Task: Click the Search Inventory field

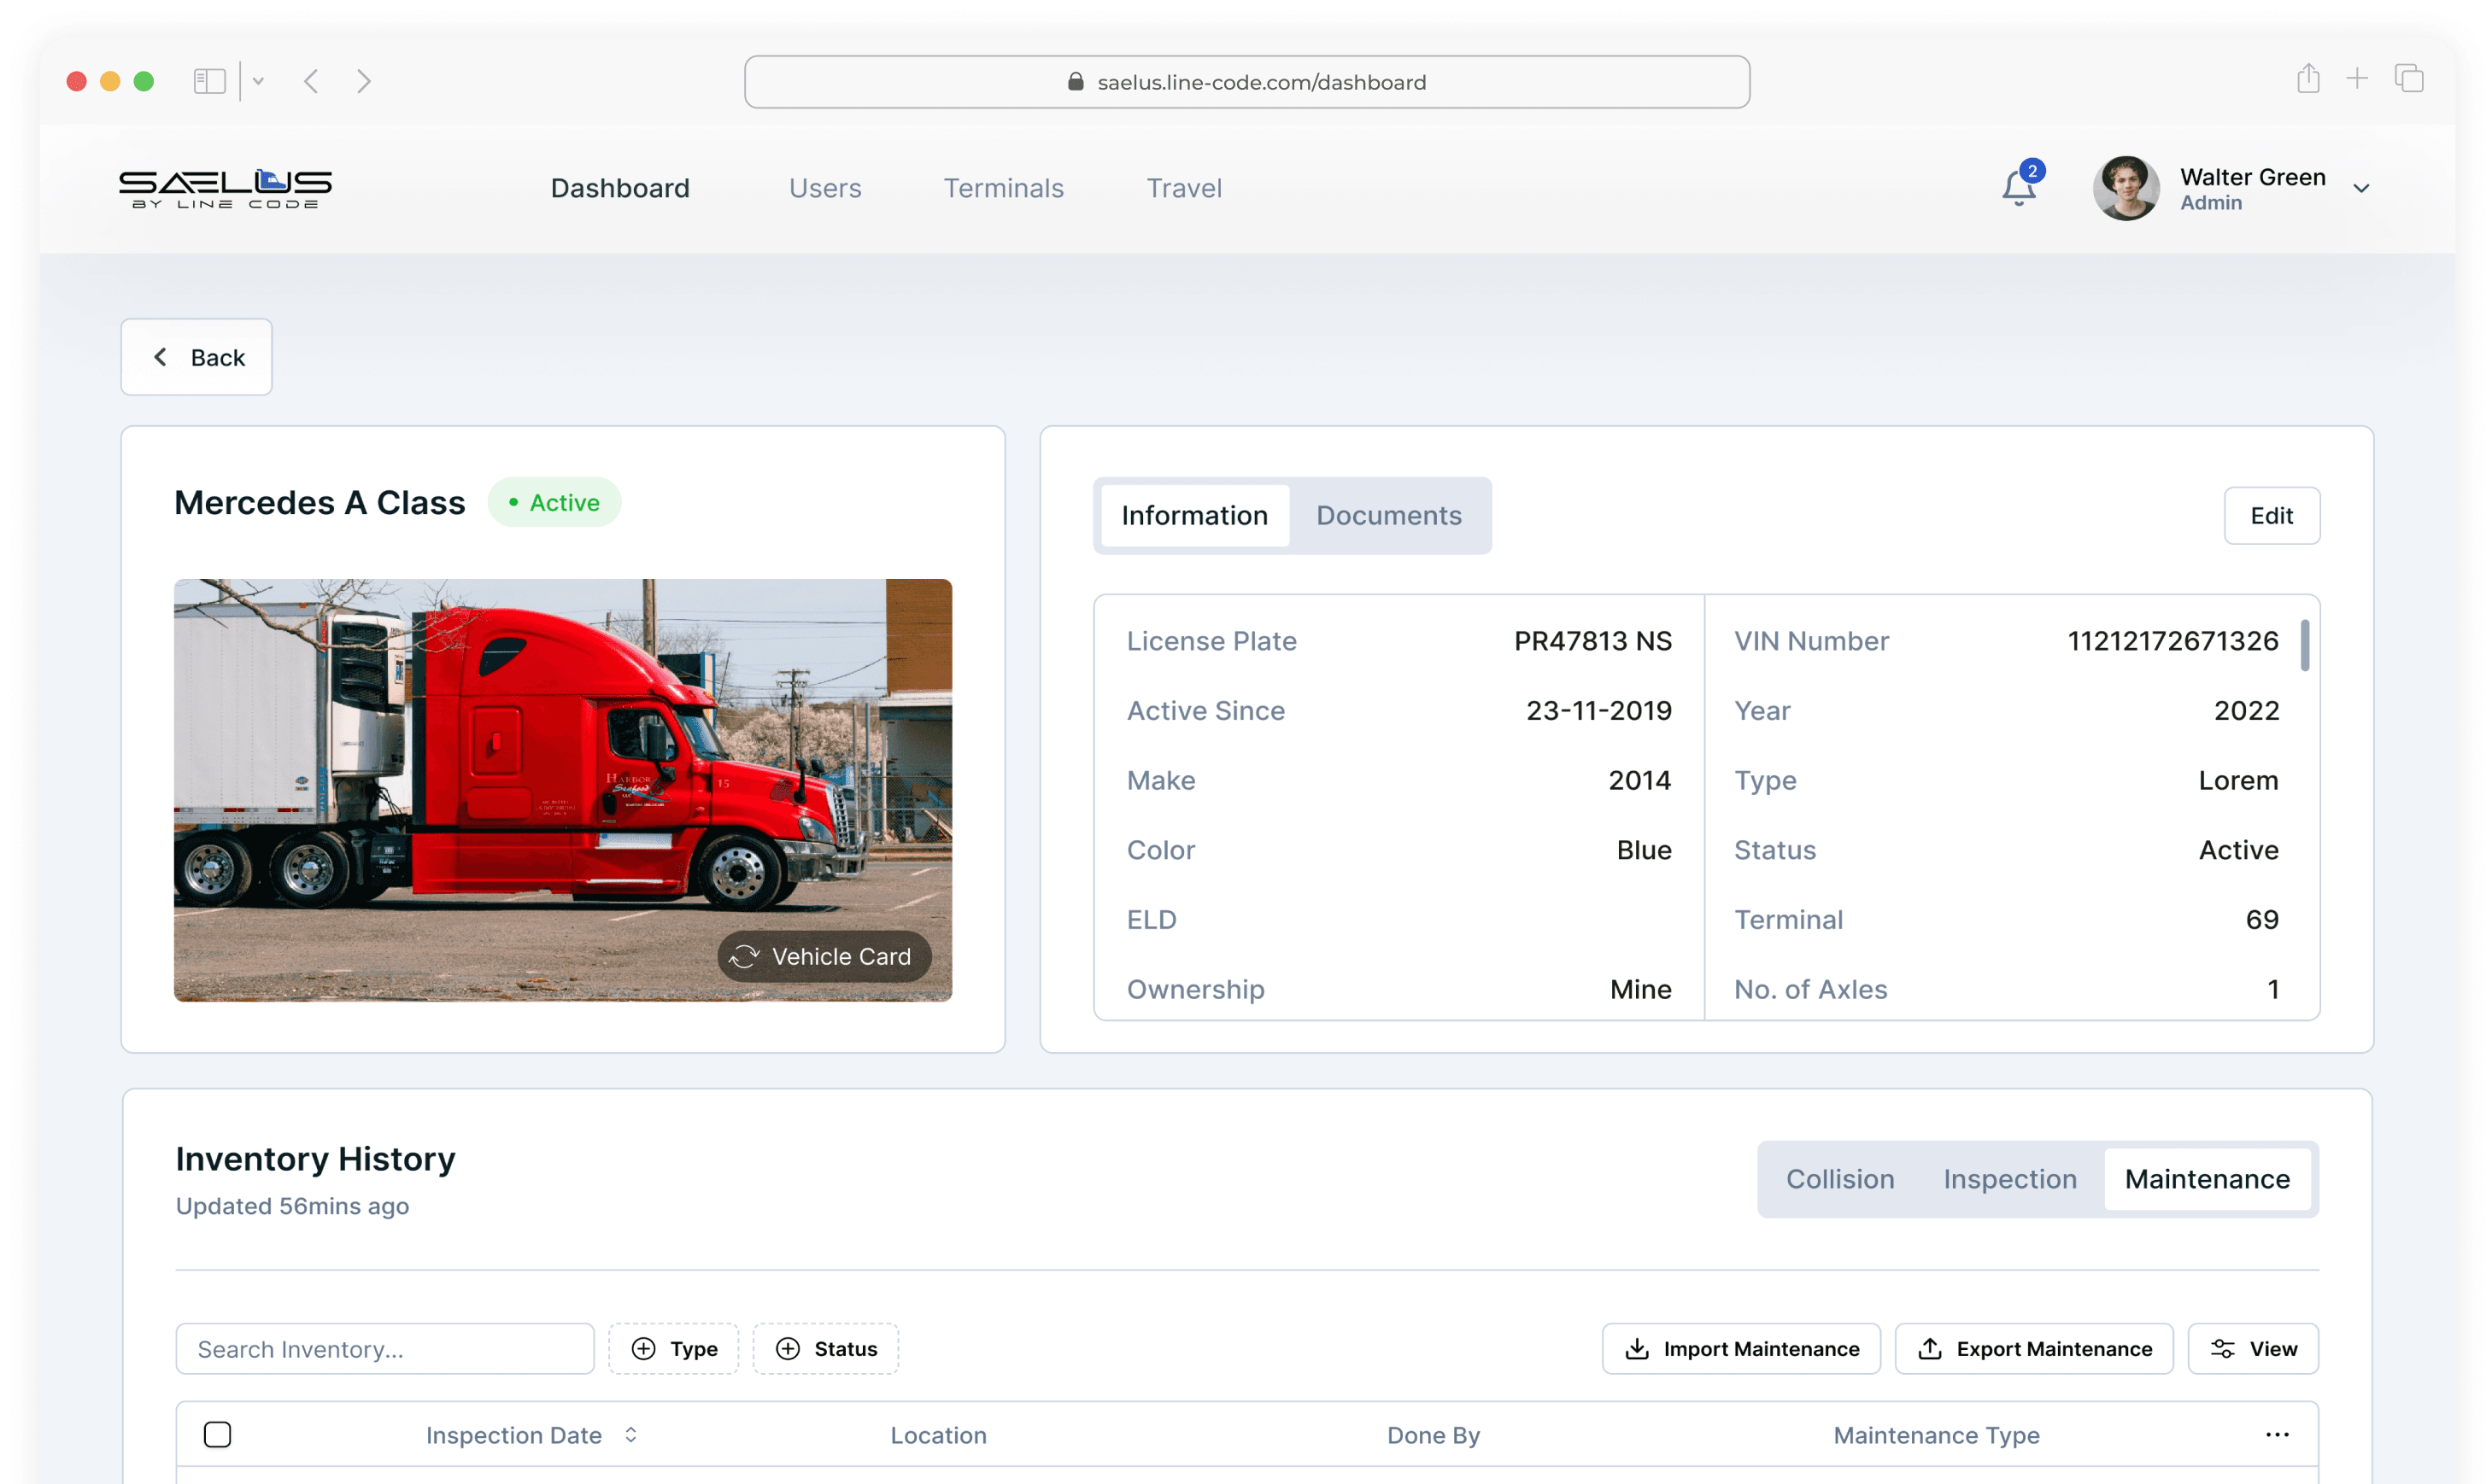Action: pos(384,1348)
